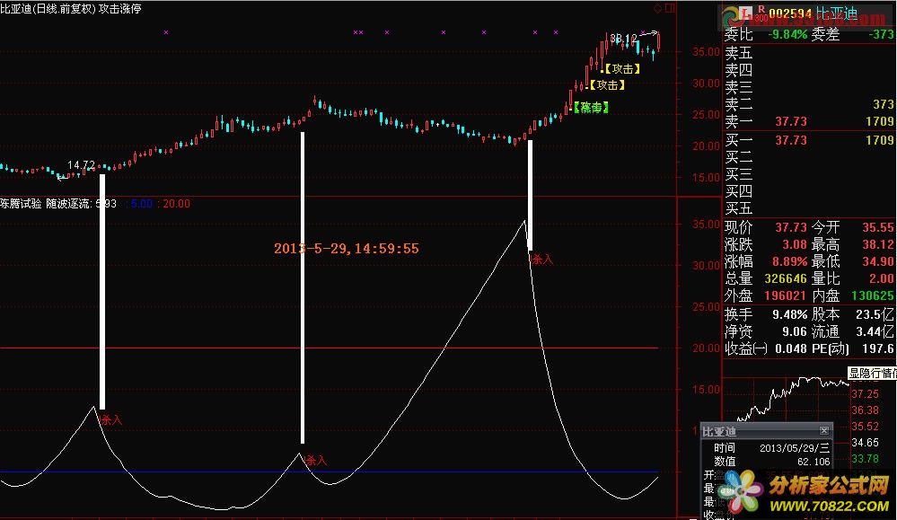Click the 买一 volume 1709
897x520 pixels.
(x=880, y=140)
